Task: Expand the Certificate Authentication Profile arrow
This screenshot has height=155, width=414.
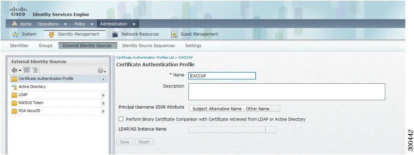Action: click(x=103, y=79)
